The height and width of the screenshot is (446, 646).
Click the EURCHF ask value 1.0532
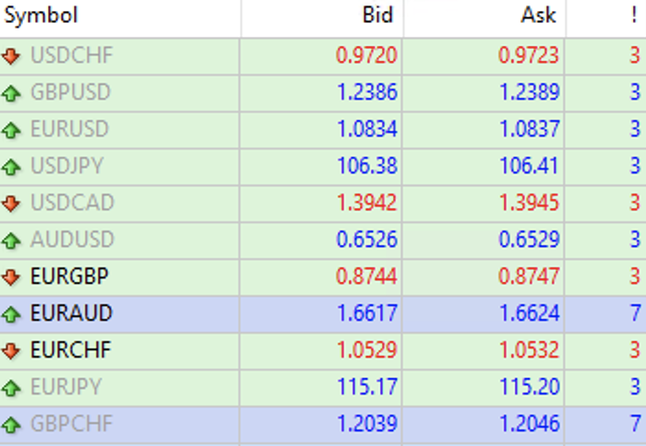[x=529, y=350]
